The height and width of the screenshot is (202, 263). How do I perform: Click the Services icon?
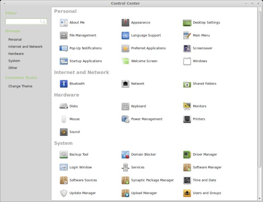click(125, 167)
